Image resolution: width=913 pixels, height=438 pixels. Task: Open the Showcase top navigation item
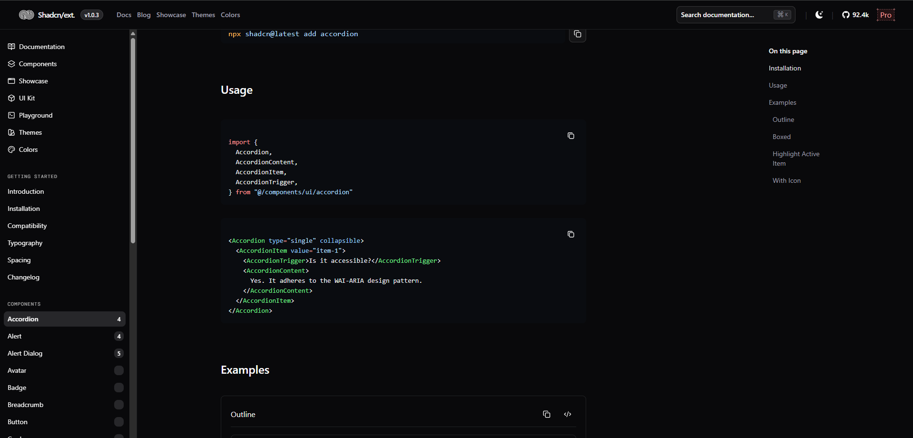coord(171,15)
